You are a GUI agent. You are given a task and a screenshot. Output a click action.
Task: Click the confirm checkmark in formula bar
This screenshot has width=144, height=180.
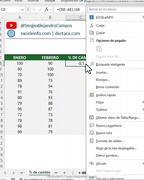(40, 9)
